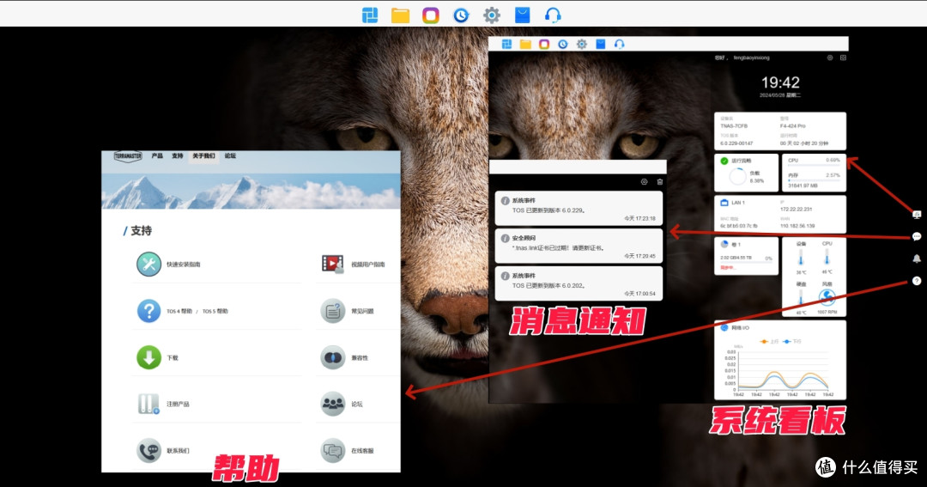Open Control Panel gear icon in top bar
Viewport: 927px width, 487px height.
pyautogui.click(x=491, y=15)
